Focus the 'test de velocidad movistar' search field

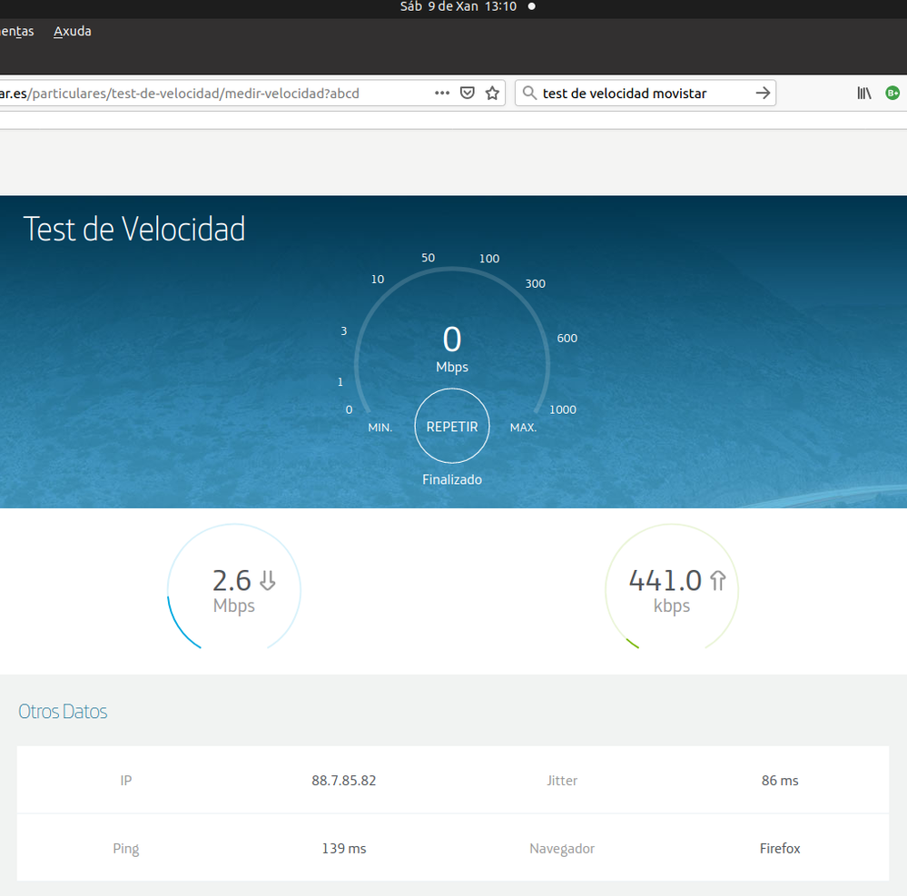click(x=645, y=94)
